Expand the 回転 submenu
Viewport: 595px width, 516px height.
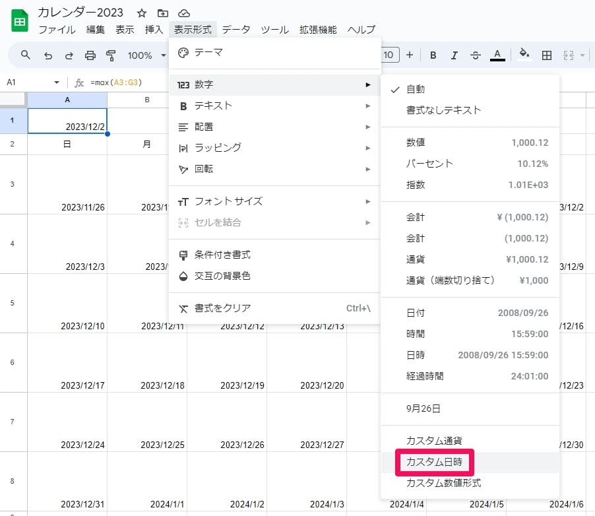tap(274, 169)
